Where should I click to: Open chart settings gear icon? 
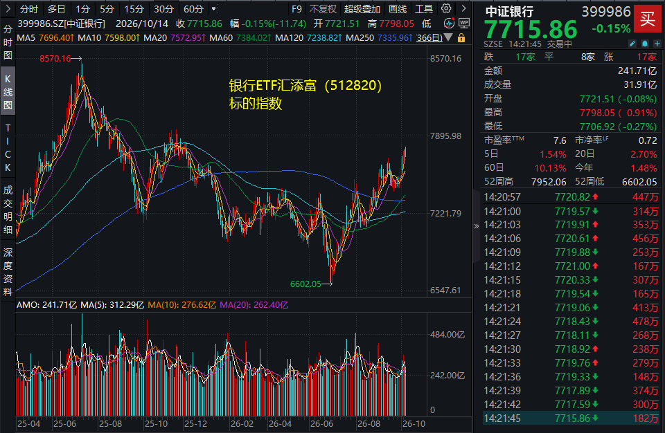446,8
